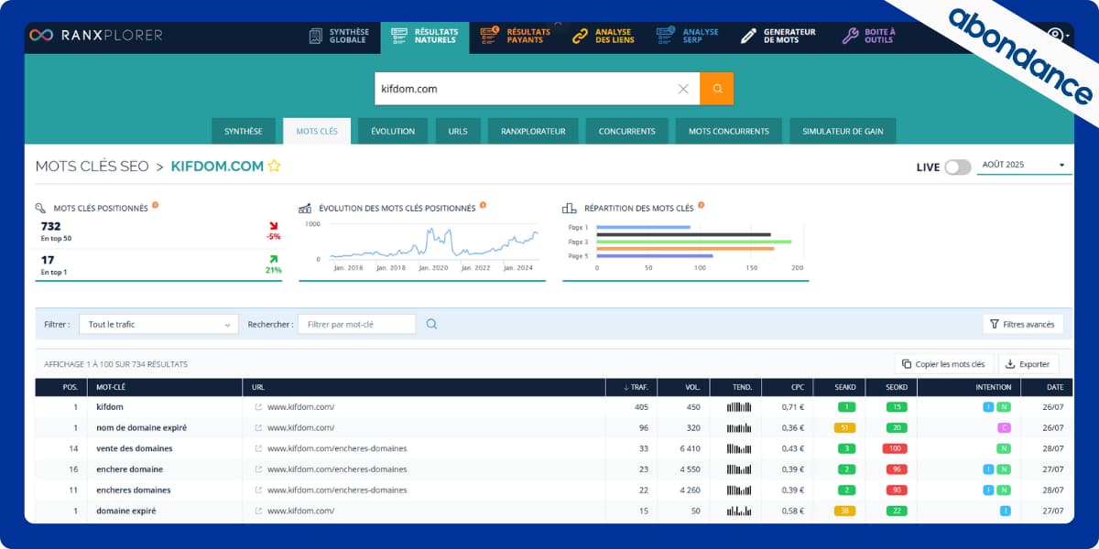The height and width of the screenshot is (549, 1099).
Task: Clear the kifdom.com search field with the X icon
Action: pos(683,89)
